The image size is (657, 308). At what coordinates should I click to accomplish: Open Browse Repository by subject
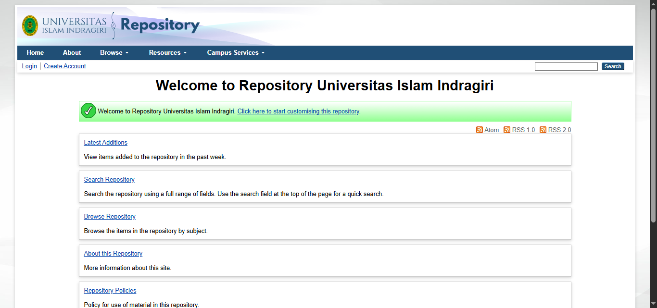(110, 216)
